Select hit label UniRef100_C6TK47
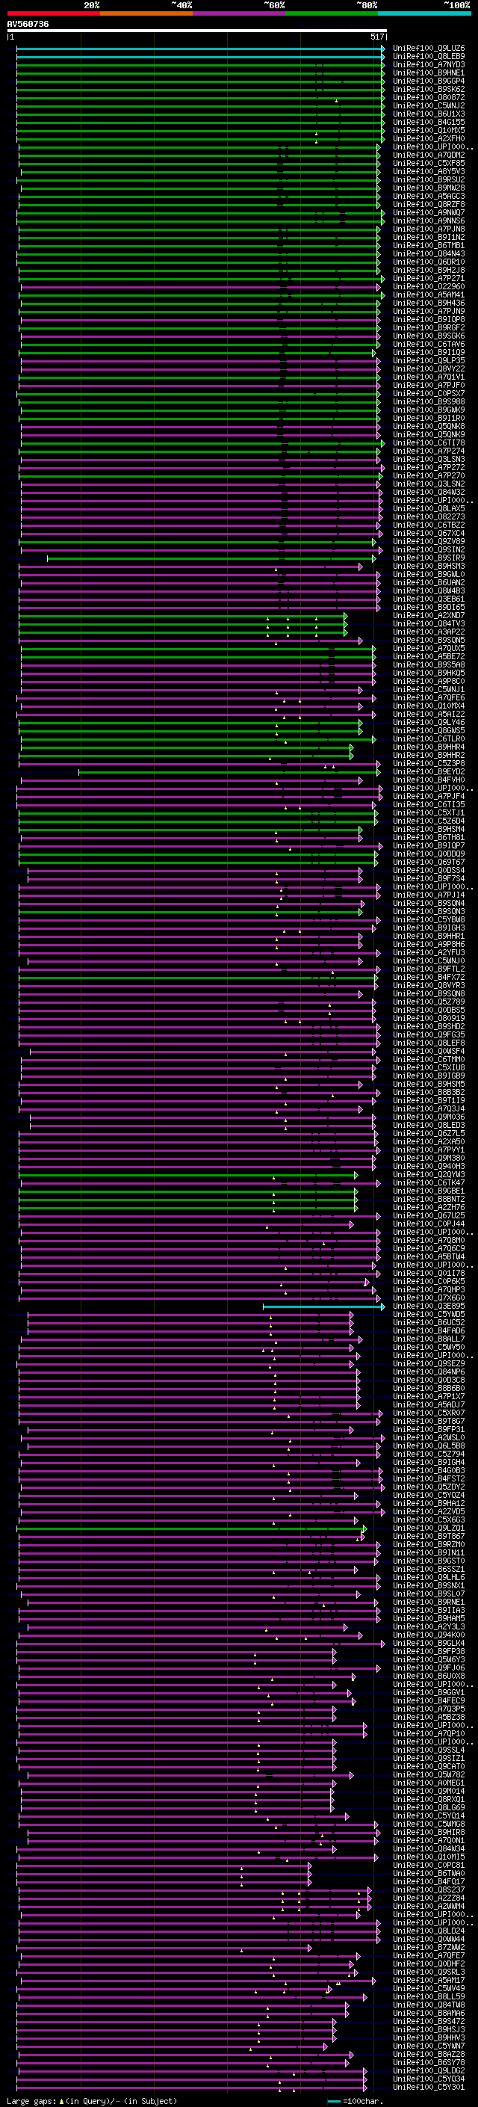The width and height of the screenshot is (478, 2107). (429, 1182)
